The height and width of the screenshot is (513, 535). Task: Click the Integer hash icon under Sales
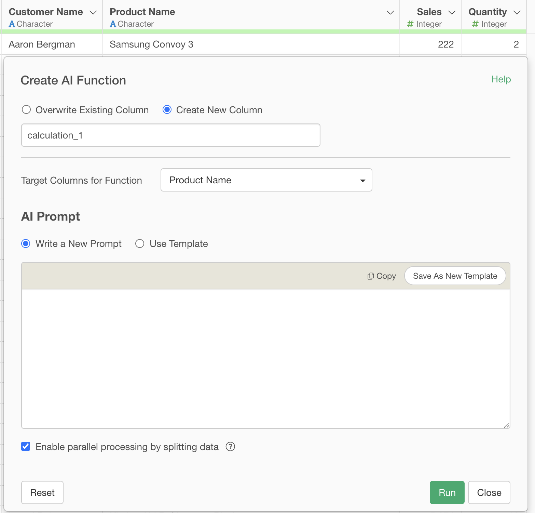pos(410,24)
